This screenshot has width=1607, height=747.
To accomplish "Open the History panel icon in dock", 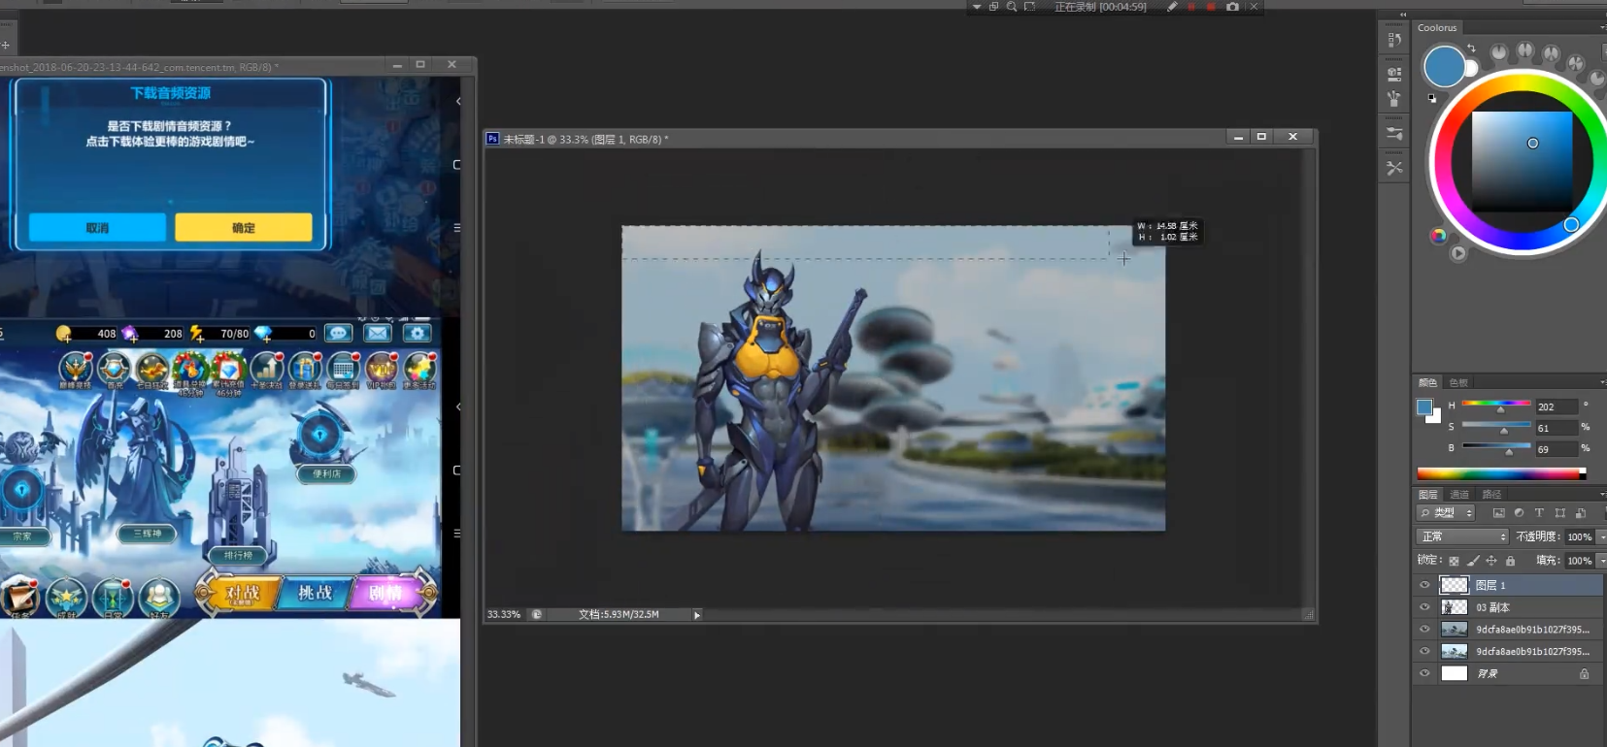I will (1394, 39).
